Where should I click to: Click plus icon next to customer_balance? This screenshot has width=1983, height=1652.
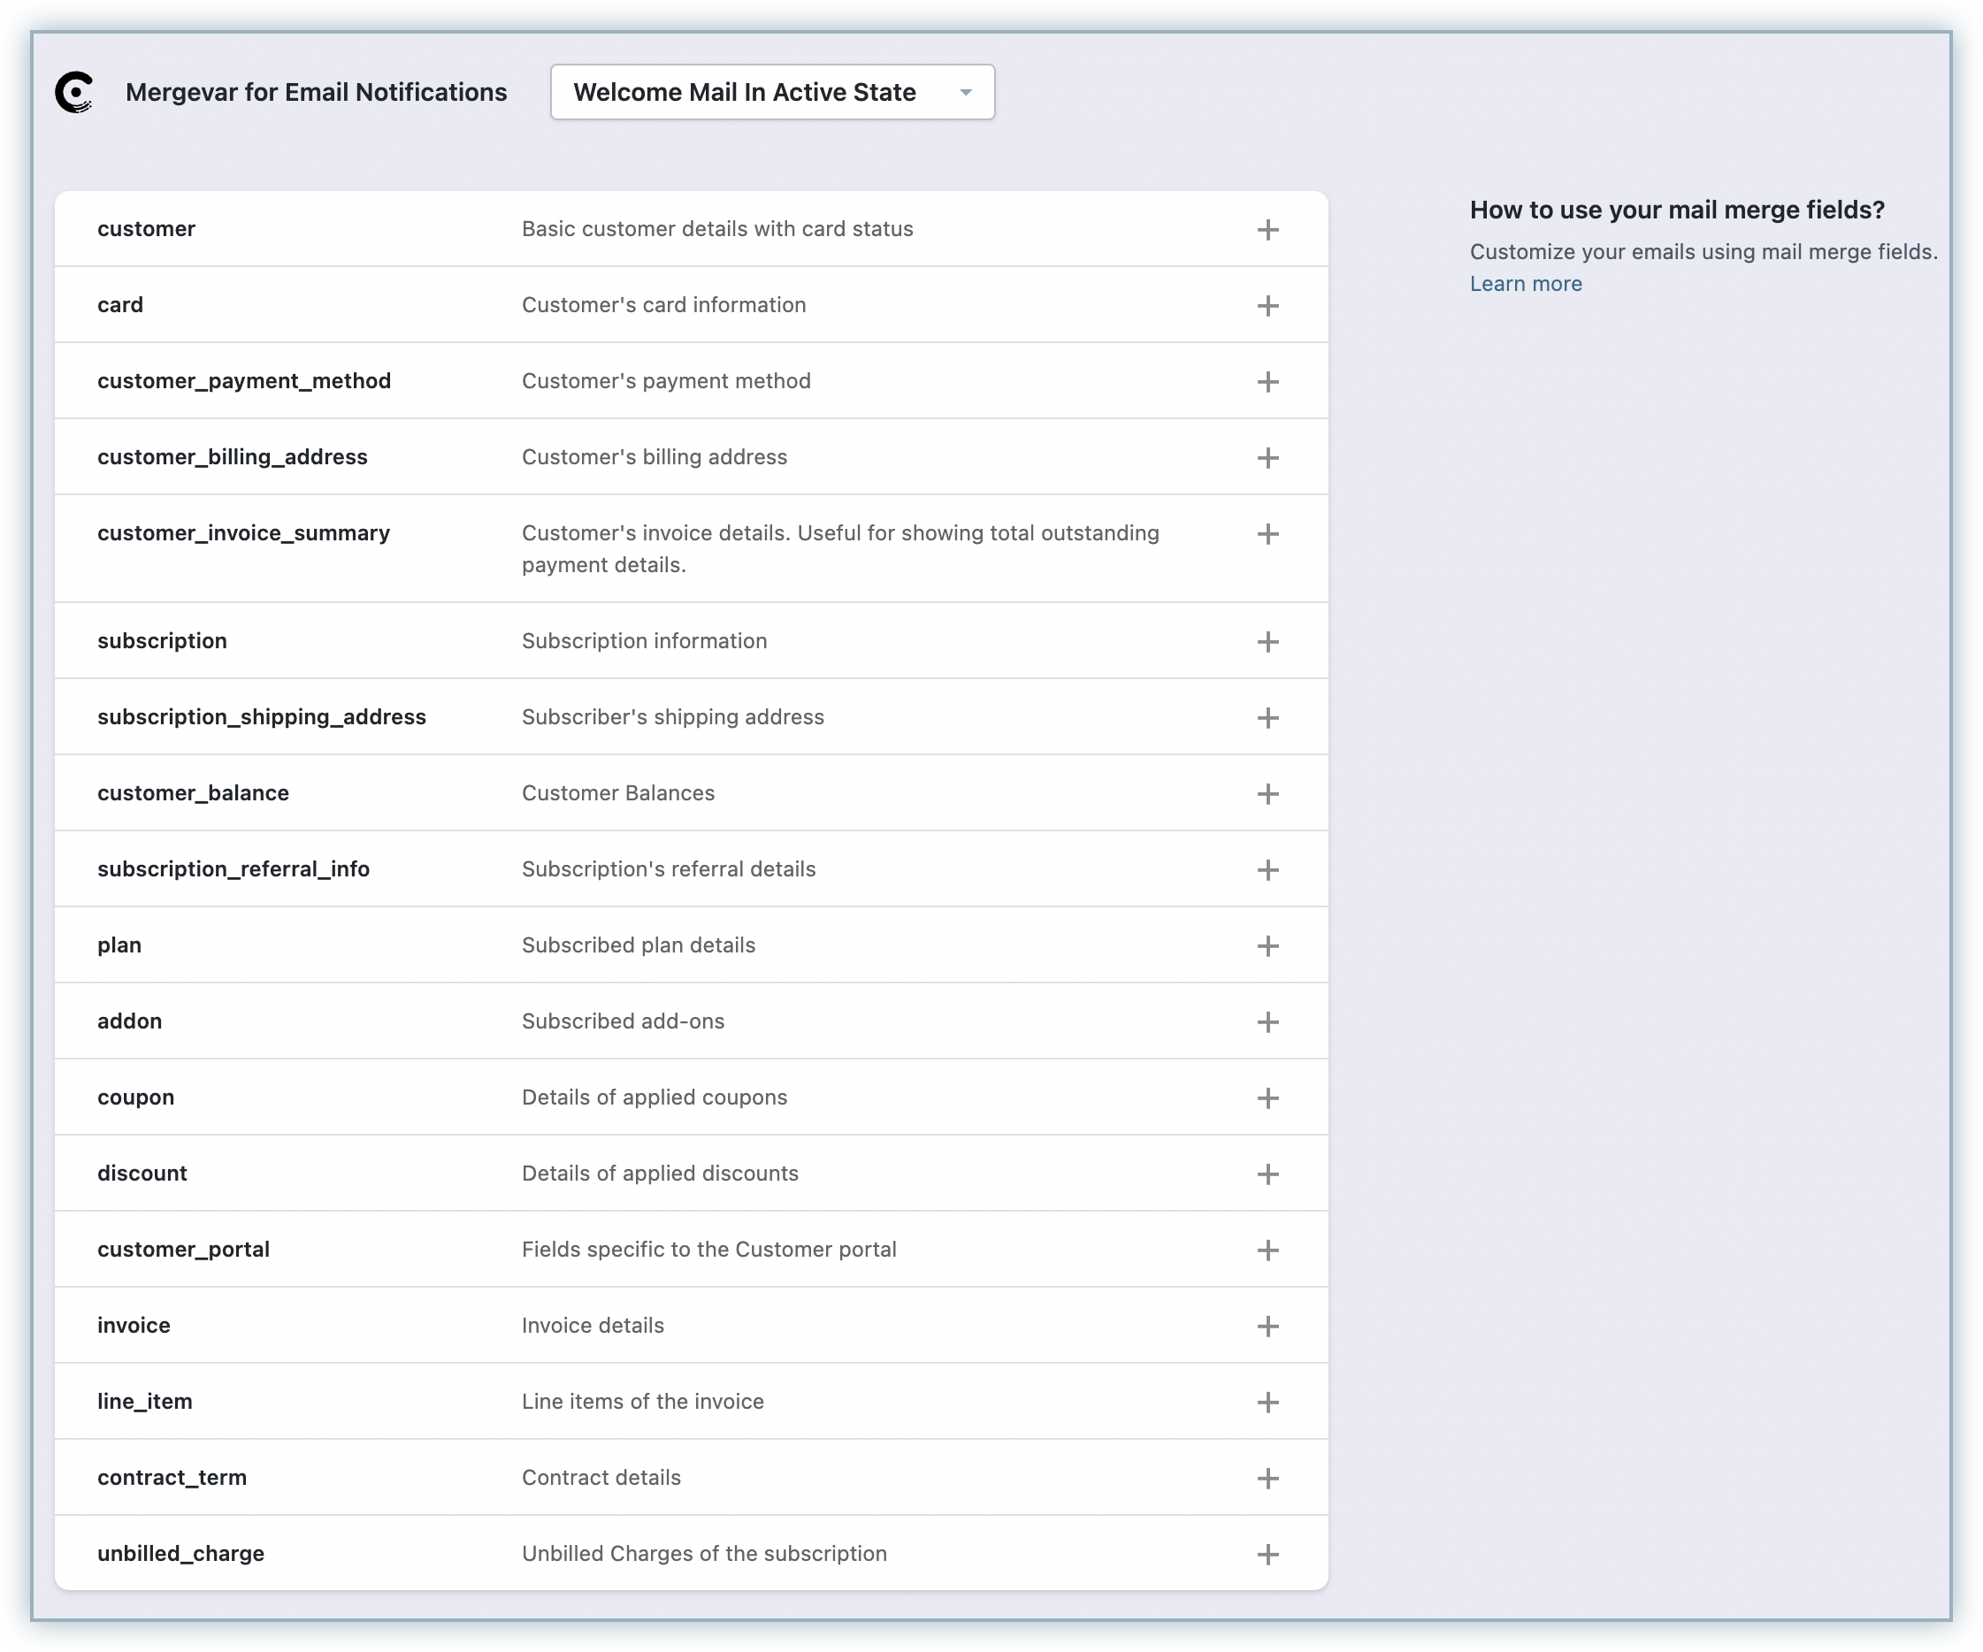tap(1267, 794)
